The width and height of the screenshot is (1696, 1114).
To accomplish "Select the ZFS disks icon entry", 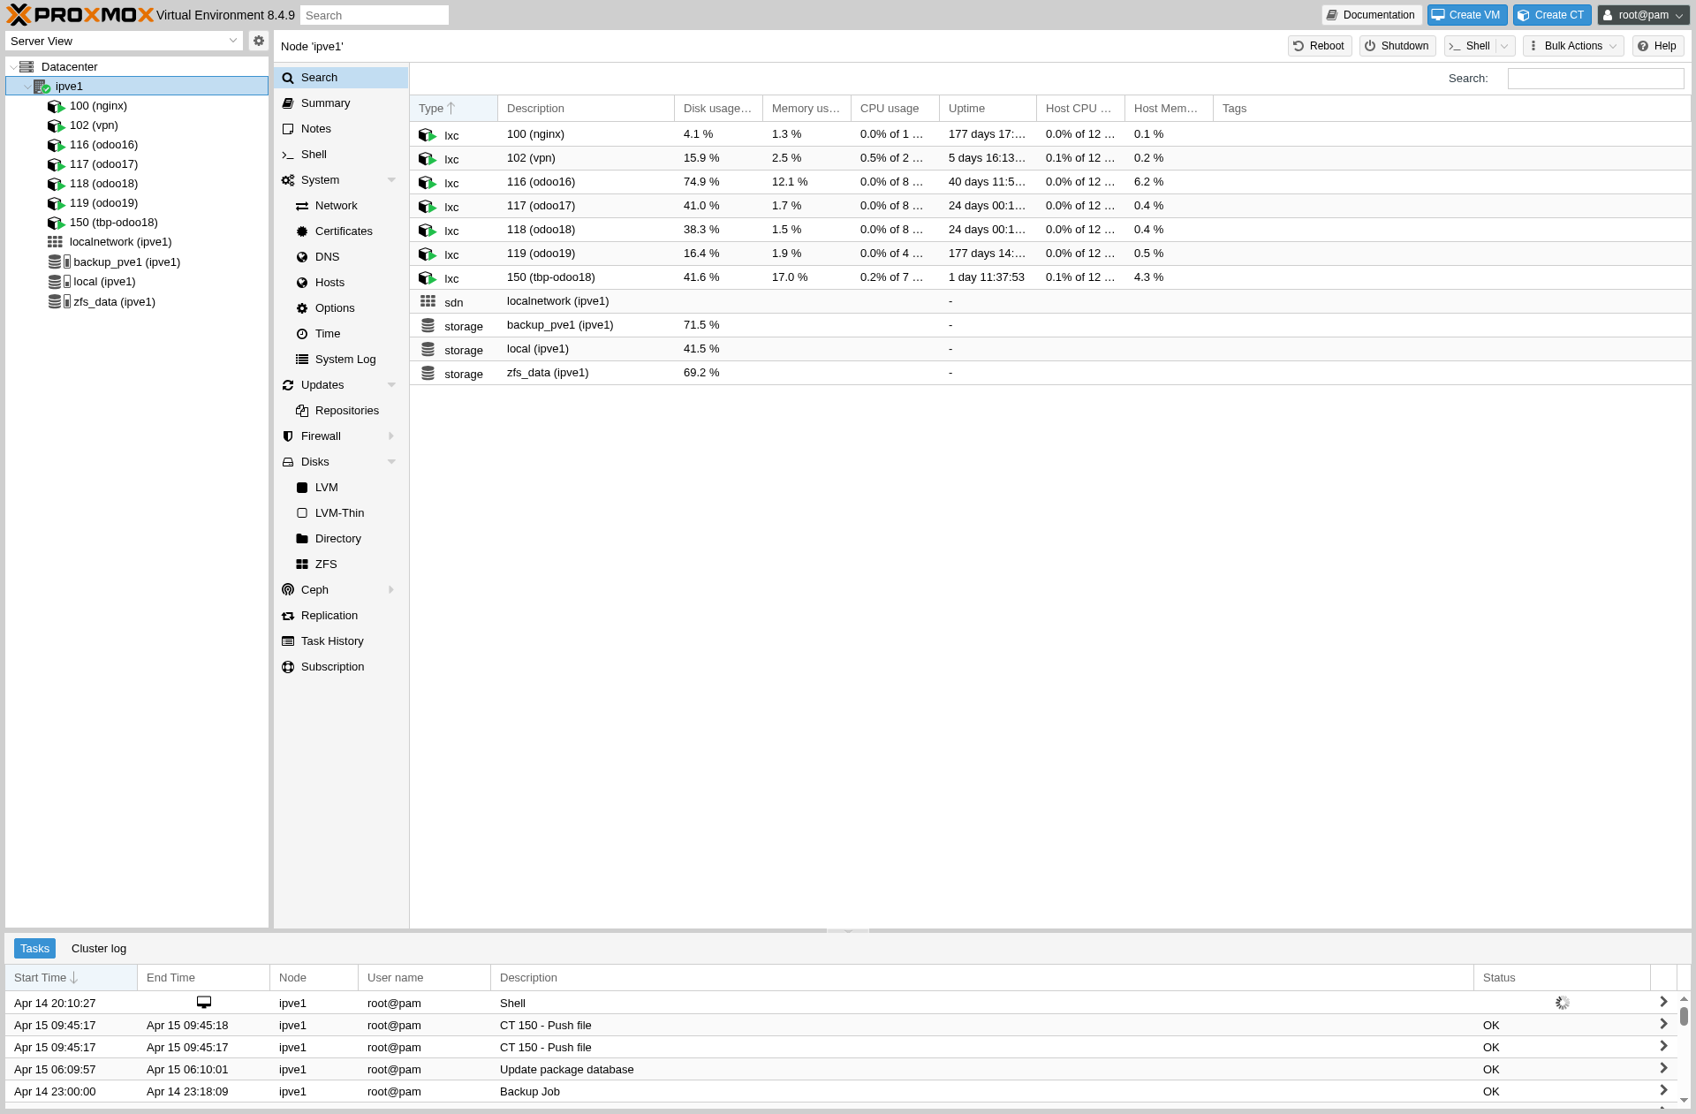I will point(302,565).
